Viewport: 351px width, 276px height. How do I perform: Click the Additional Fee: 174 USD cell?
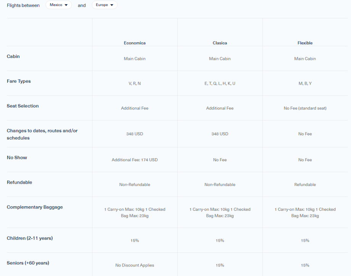click(x=135, y=160)
